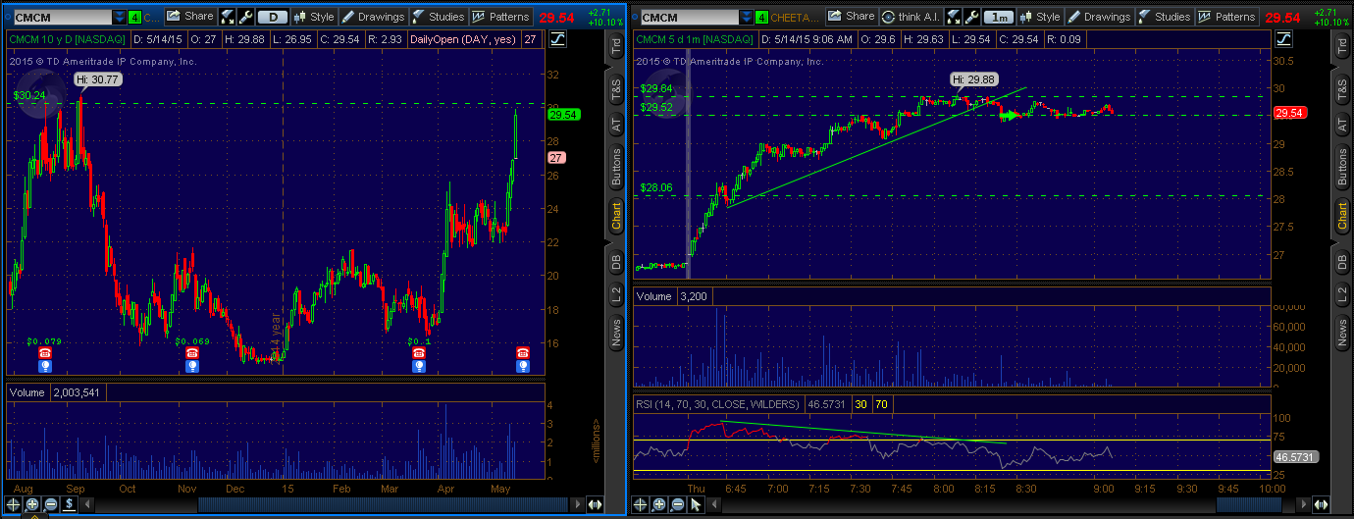Open Studies menu in right 1m chart
Image resolution: width=1354 pixels, height=519 pixels.
click(1164, 17)
